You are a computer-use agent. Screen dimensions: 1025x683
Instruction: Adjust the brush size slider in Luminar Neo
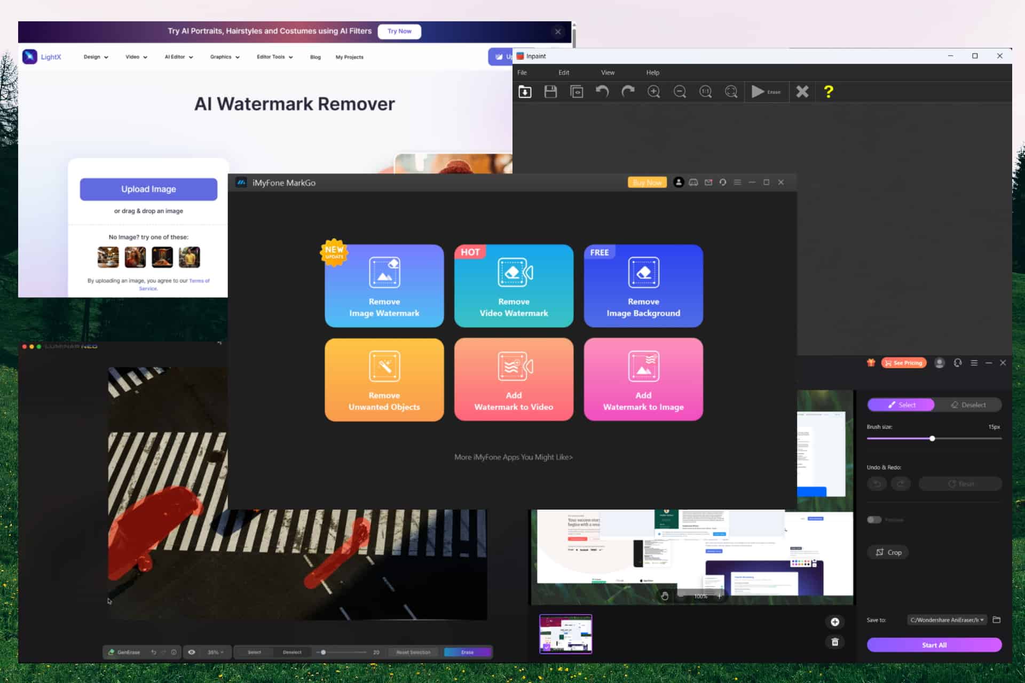[342, 652]
